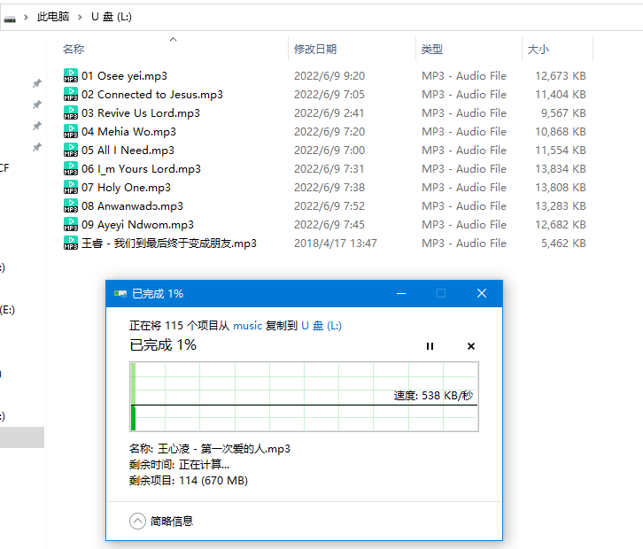
Task: Click the MP3 icon of 02 Connected to Jesus.mp3
Action: [71, 94]
